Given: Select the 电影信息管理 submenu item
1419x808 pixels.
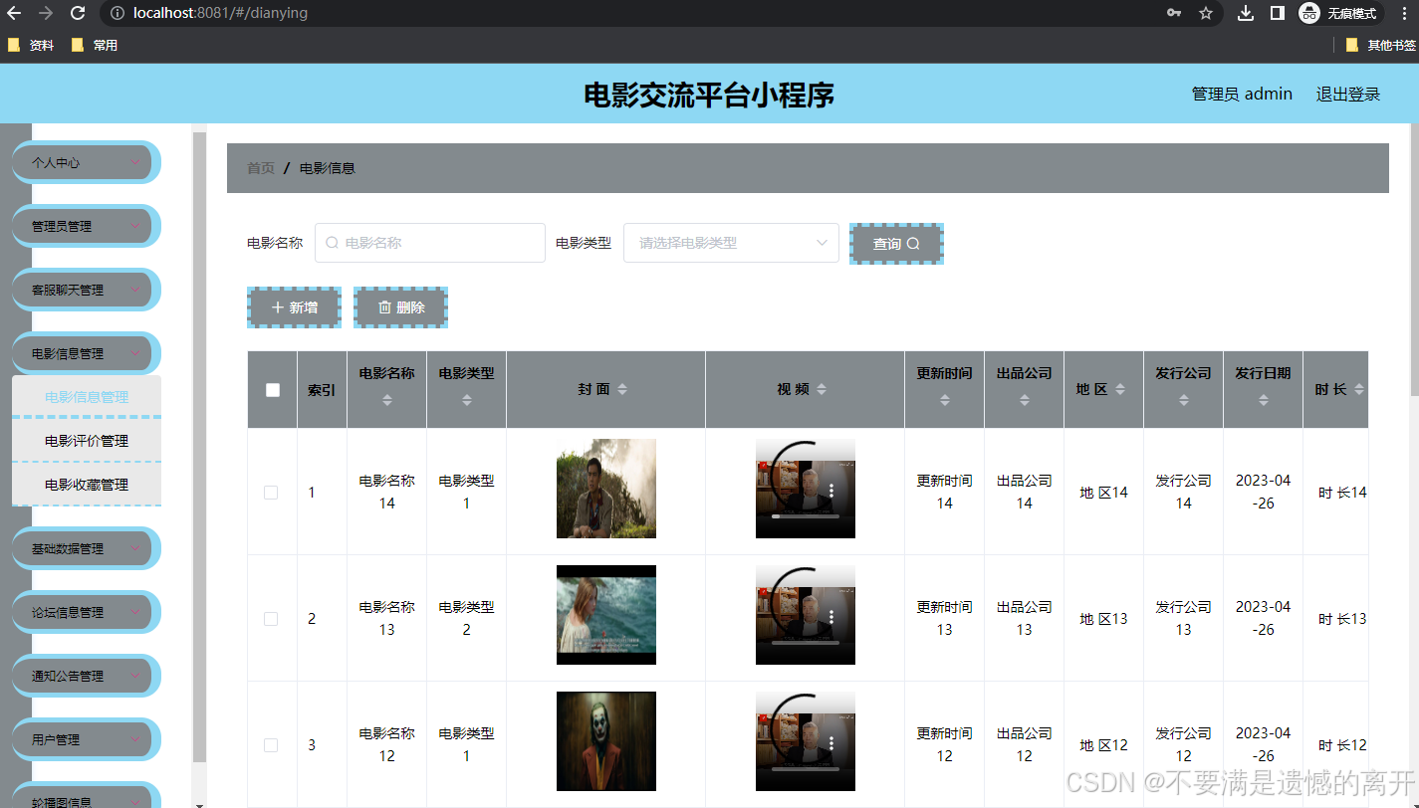Looking at the screenshot, I should click(x=87, y=397).
